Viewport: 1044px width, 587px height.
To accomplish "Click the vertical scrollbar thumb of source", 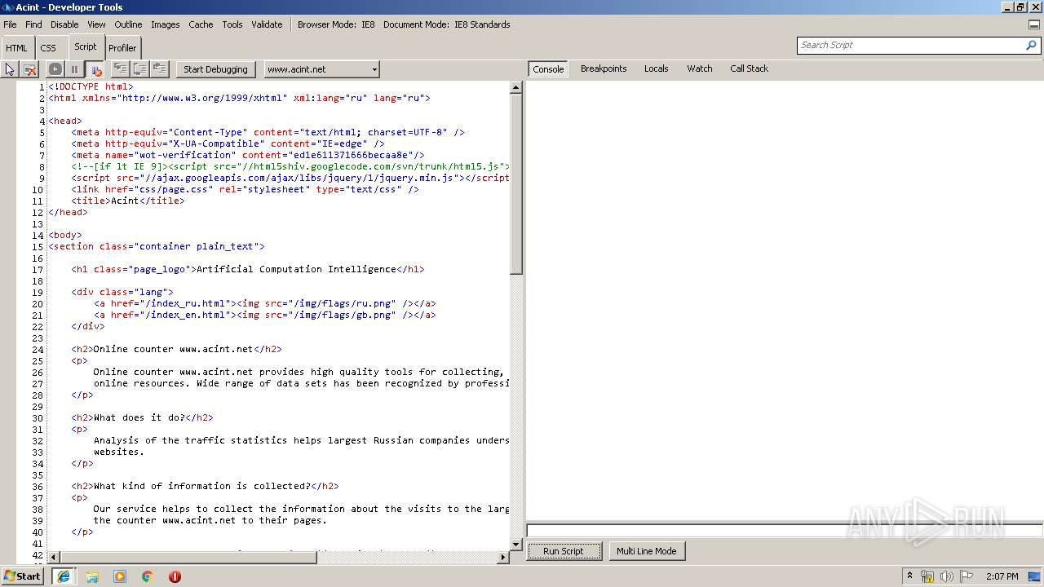I will click(515, 183).
